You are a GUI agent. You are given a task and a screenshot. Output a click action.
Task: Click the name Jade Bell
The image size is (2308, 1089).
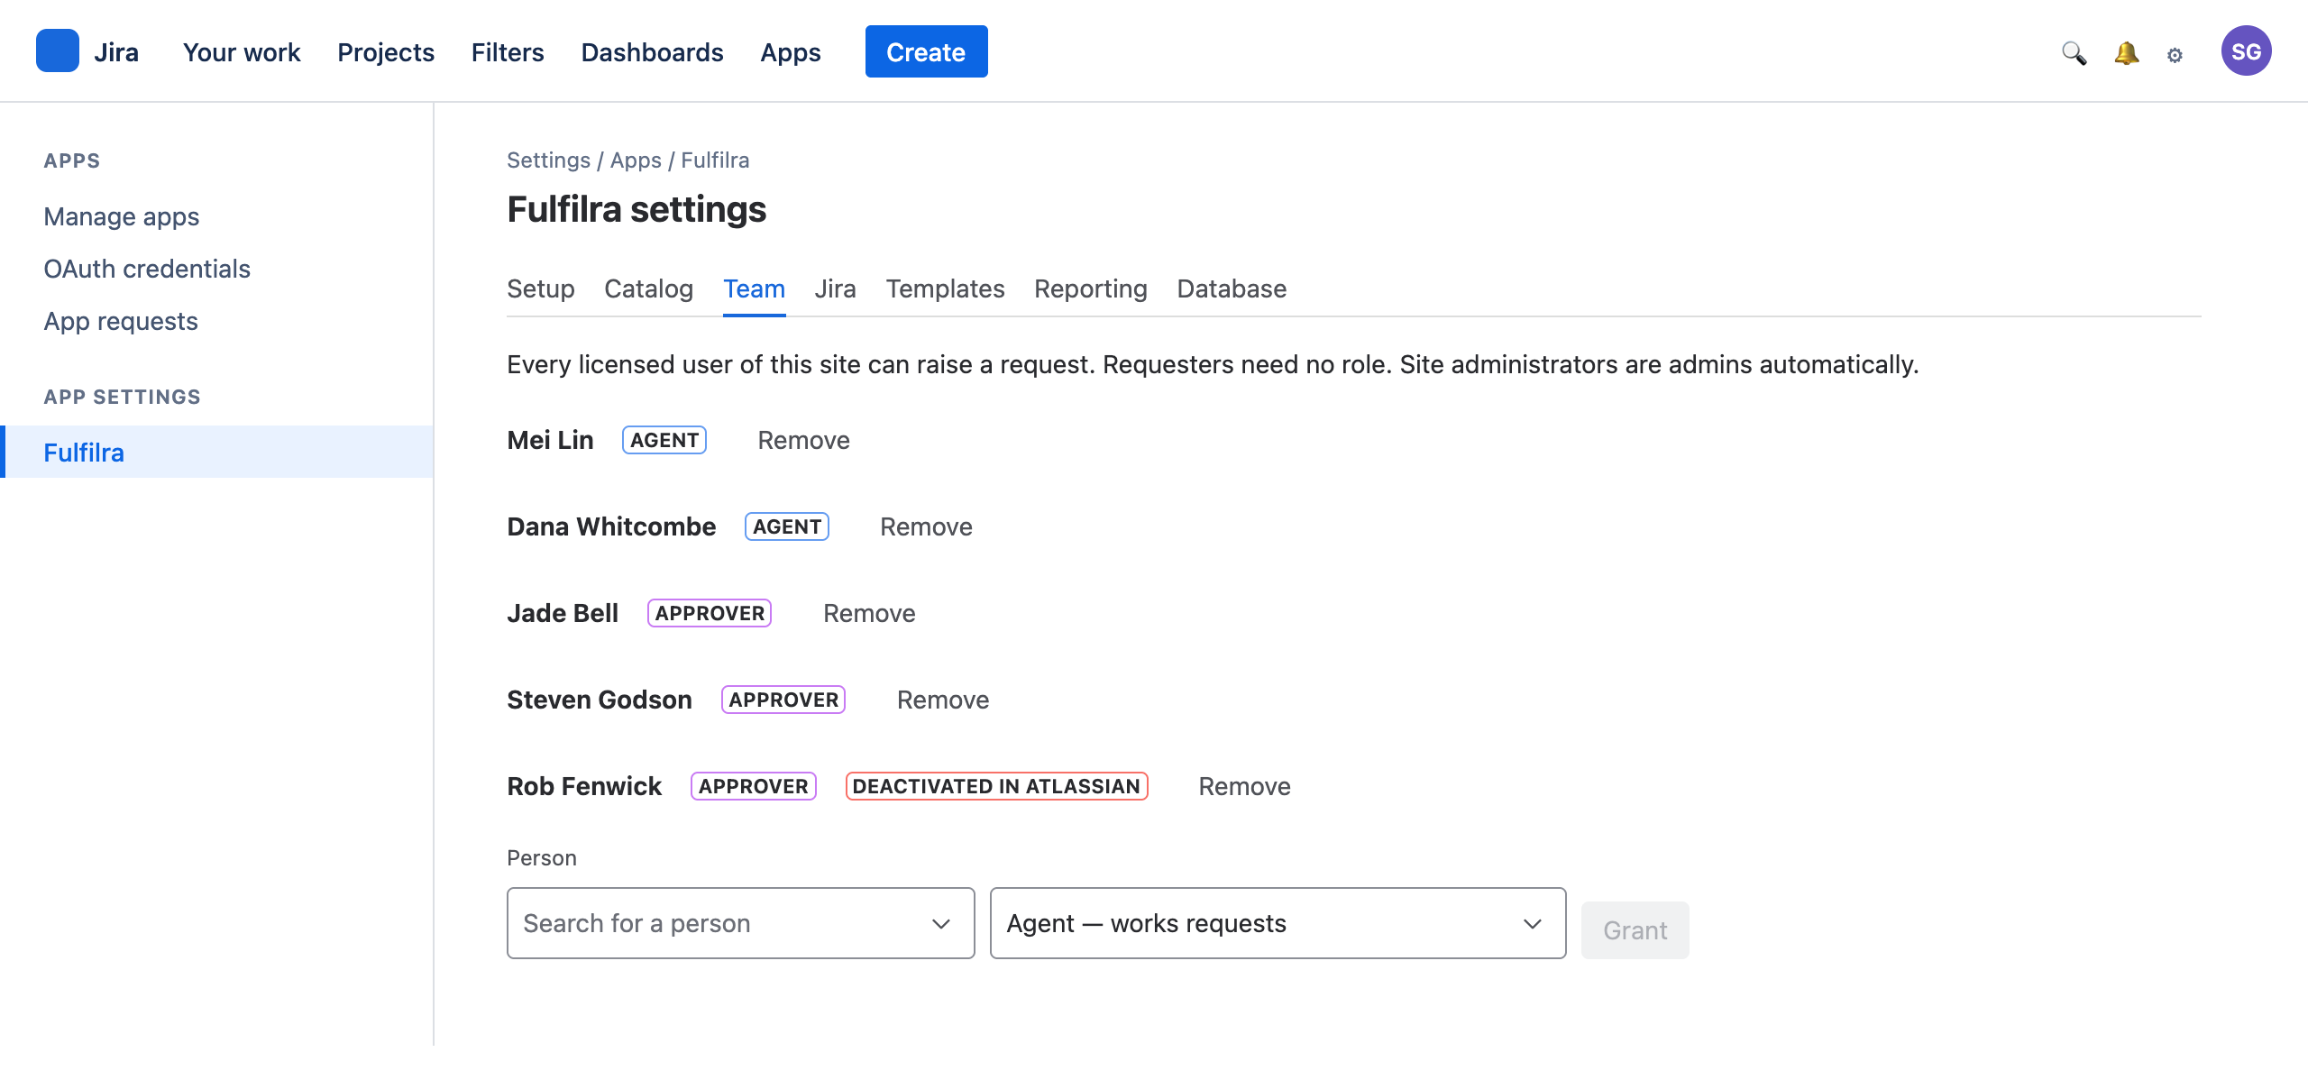(x=563, y=613)
